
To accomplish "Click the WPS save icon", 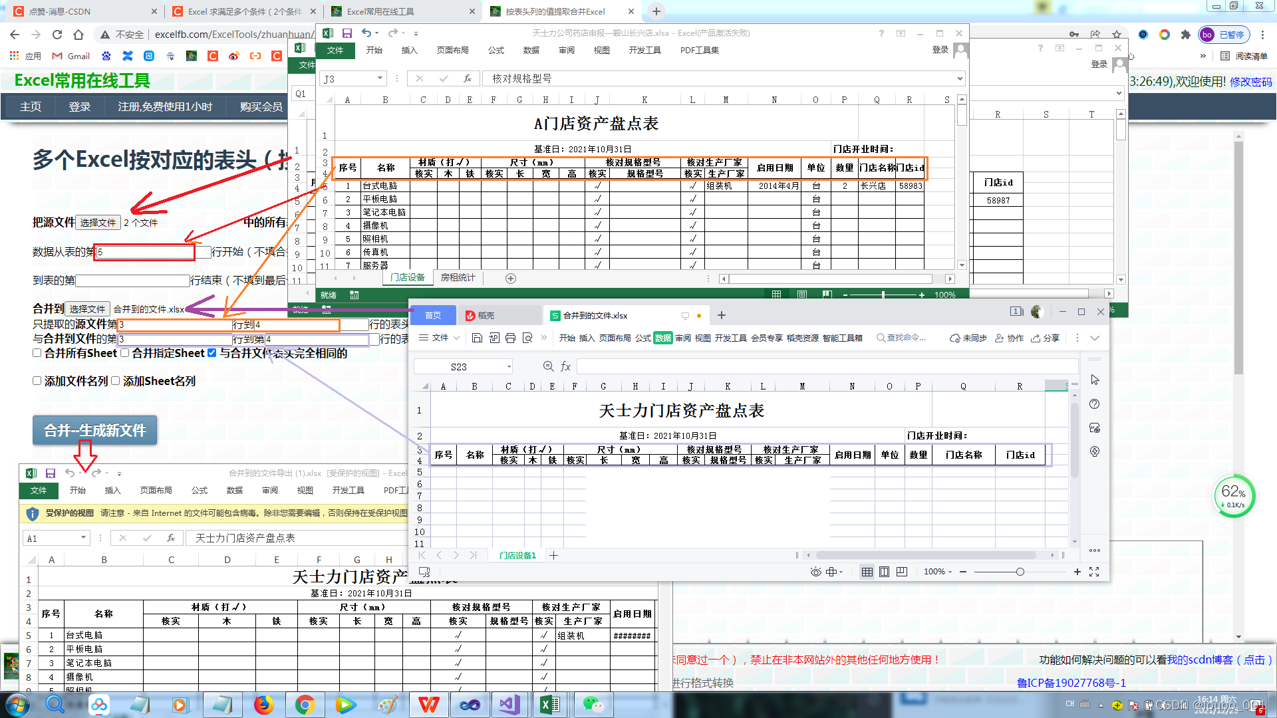I will pos(477,338).
